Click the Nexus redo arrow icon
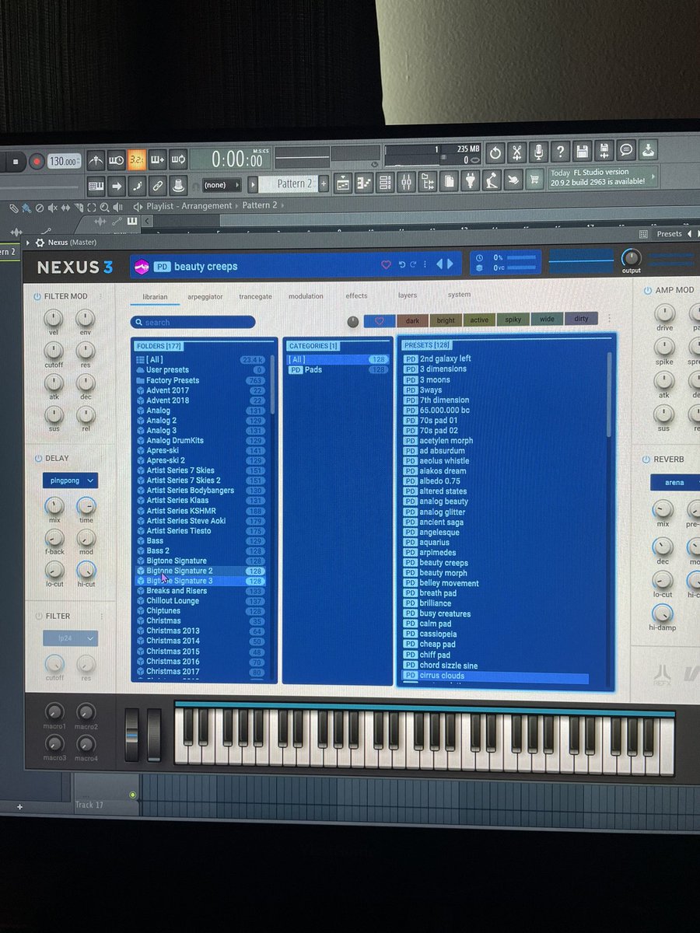The height and width of the screenshot is (933, 700). 413,265
